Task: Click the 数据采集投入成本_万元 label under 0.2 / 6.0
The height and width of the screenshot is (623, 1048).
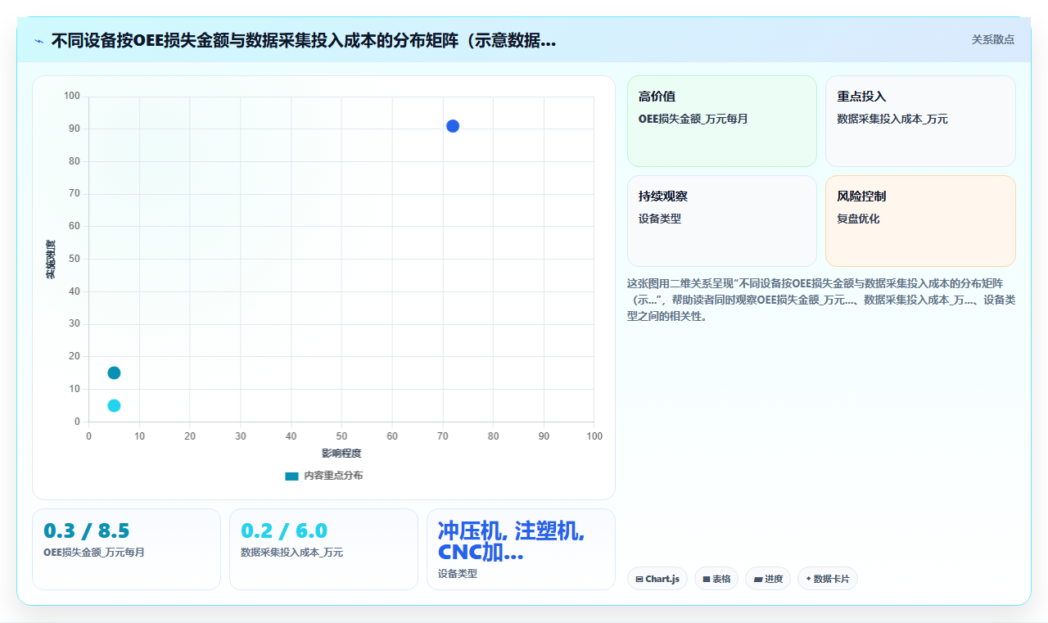Action: pos(292,553)
